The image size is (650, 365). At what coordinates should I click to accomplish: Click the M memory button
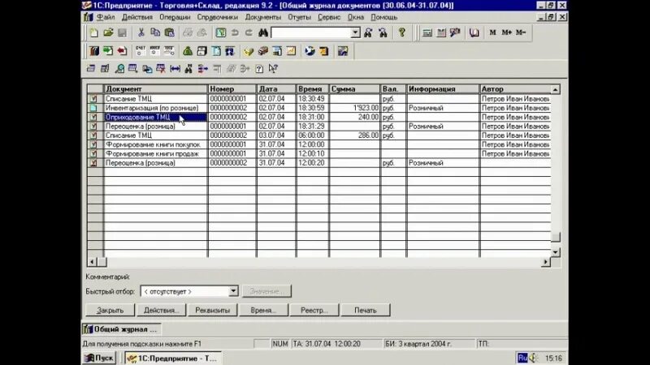492,32
